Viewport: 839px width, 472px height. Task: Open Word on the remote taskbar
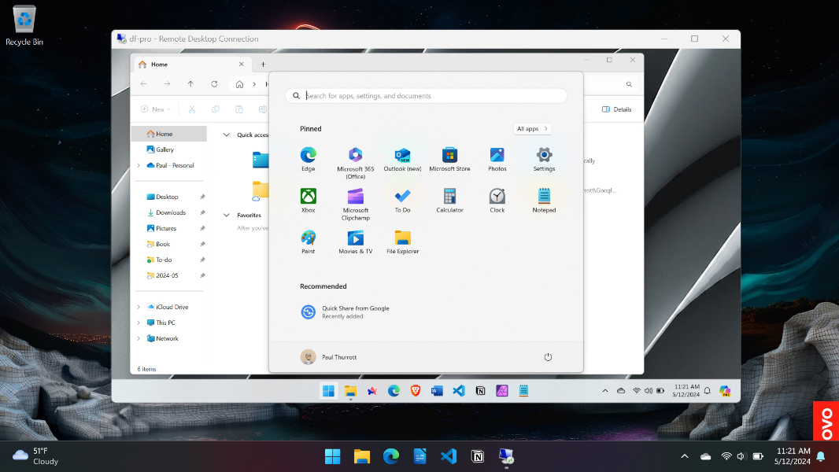(437, 391)
